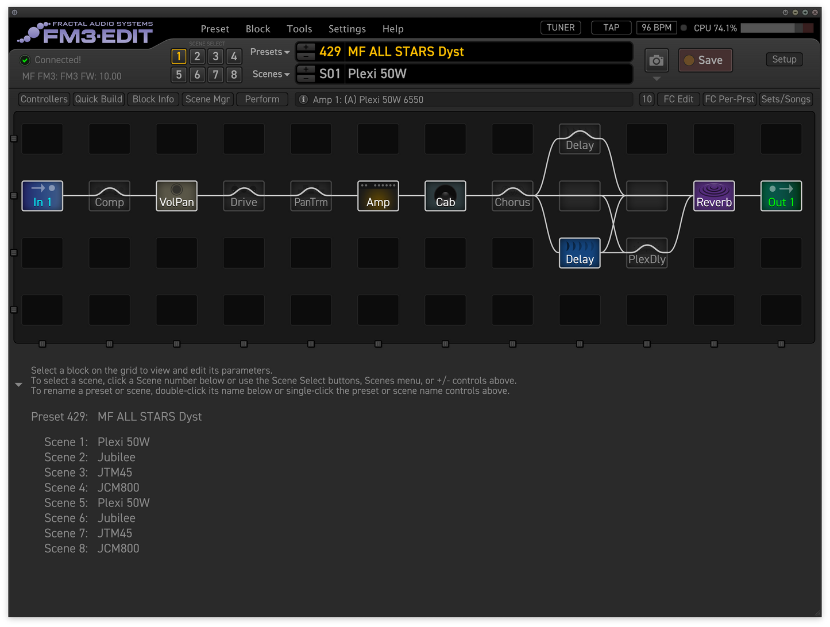Switch to scene 5 button

(179, 75)
